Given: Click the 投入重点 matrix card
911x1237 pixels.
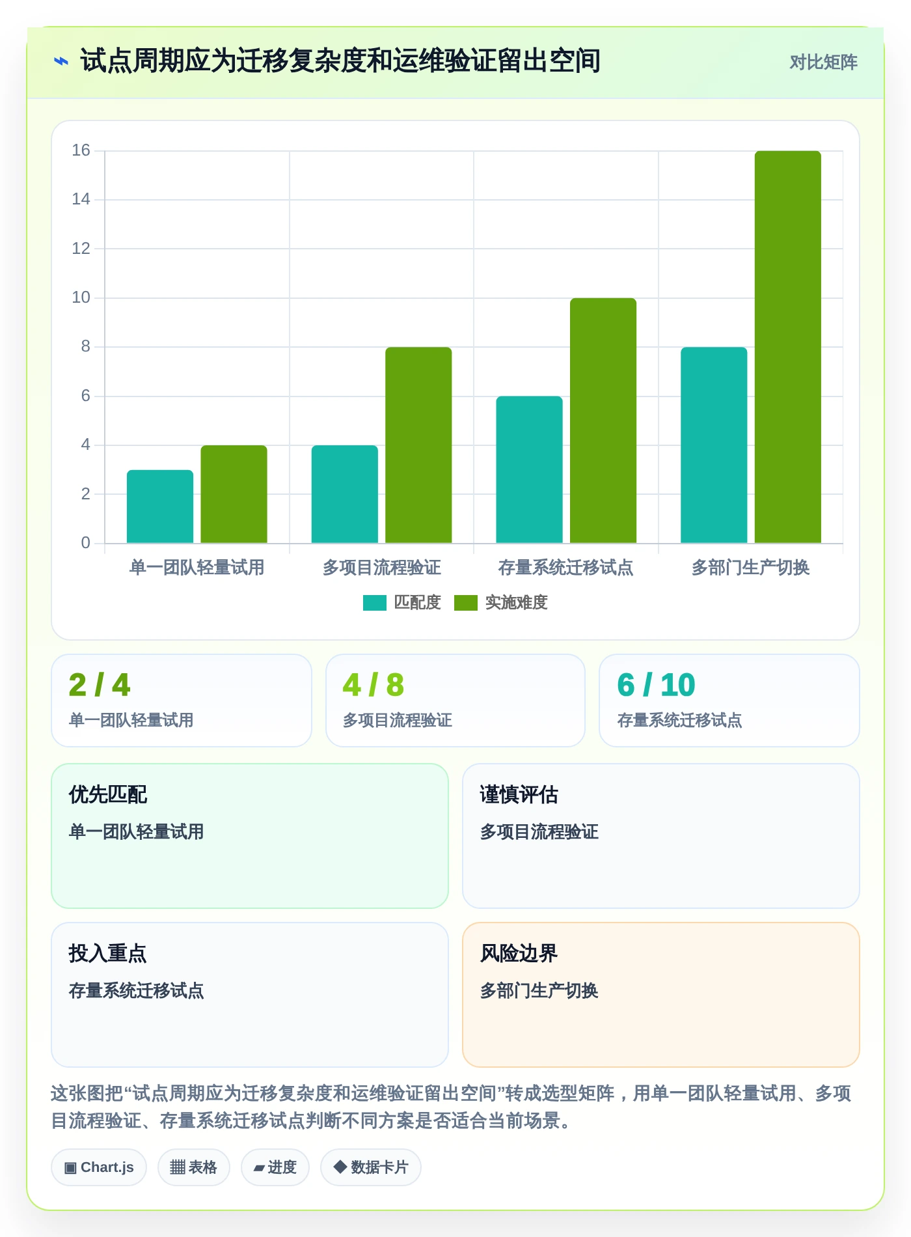Looking at the screenshot, I should point(250,995).
